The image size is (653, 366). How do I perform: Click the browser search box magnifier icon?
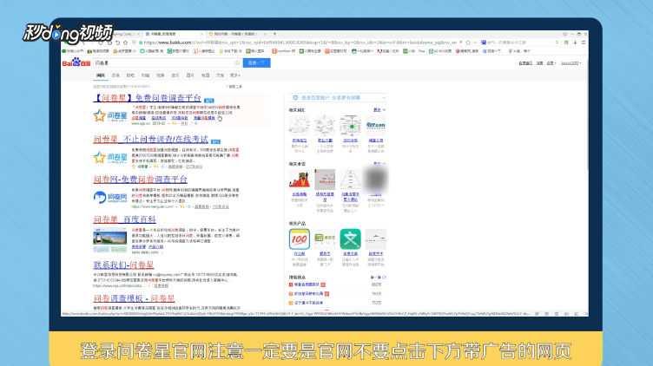pos(557,42)
